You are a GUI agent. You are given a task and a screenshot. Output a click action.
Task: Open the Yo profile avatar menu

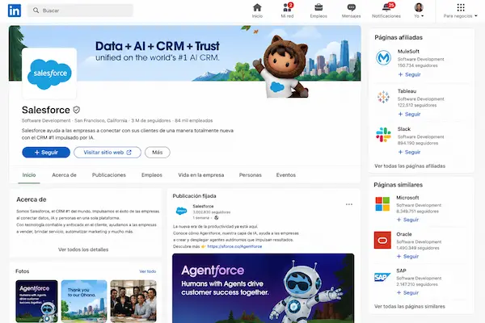coord(419,10)
